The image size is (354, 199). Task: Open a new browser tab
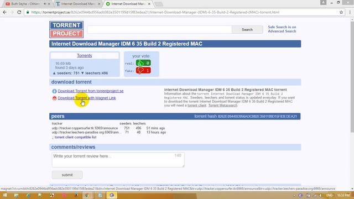[x=159, y=4]
